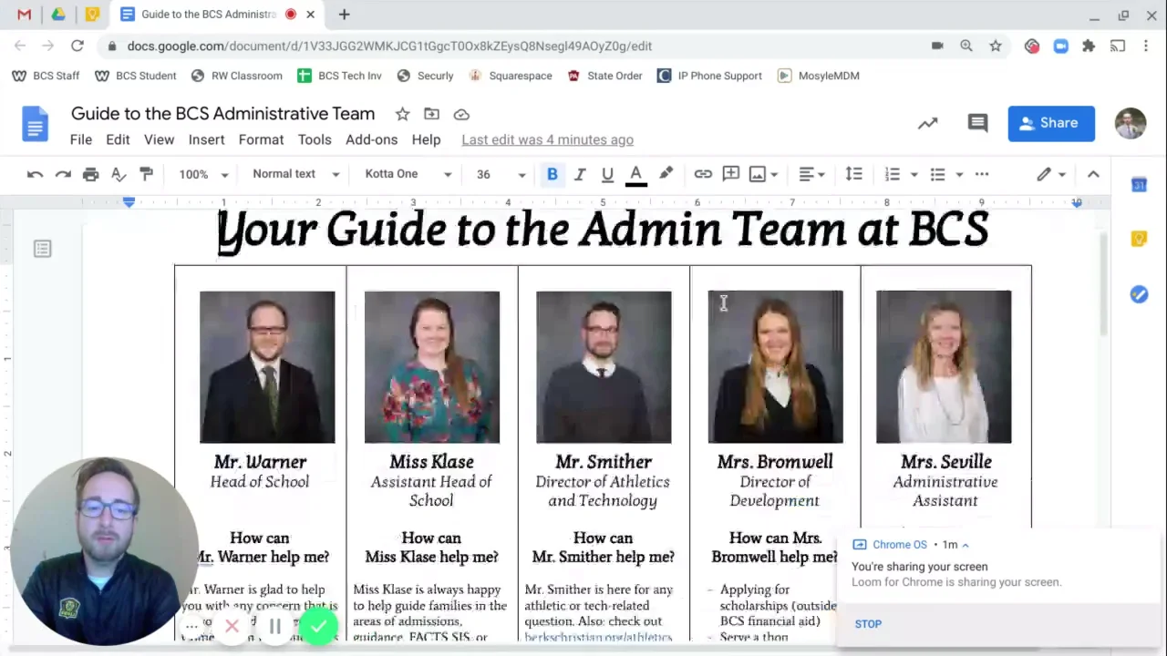Expand the numbered list options arrow
The height and width of the screenshot is (656, 1167).
914,174
